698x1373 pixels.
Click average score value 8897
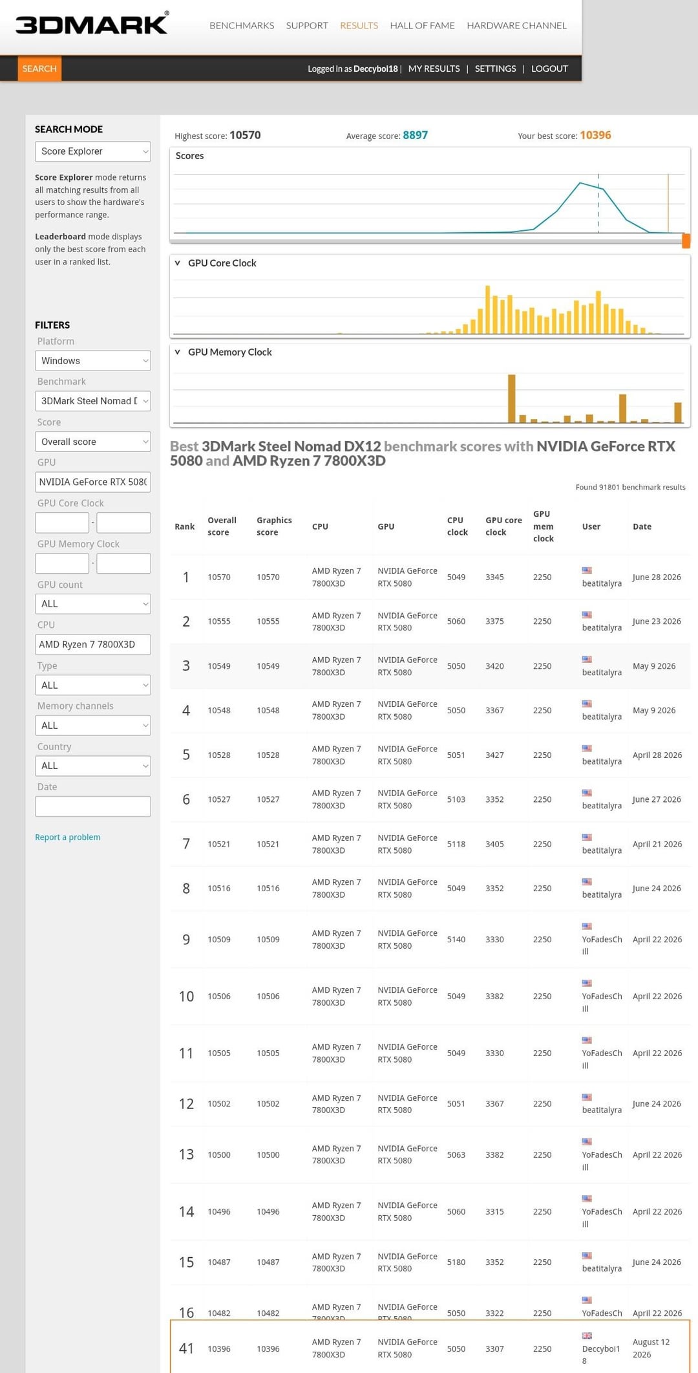point(416,135)
